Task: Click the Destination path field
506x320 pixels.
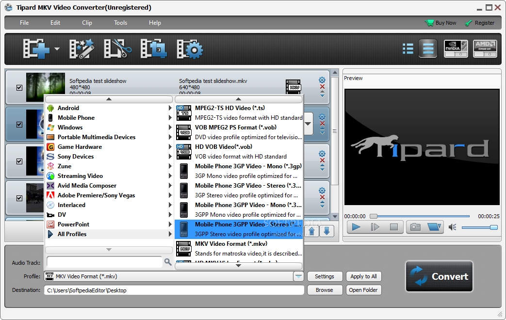Action: click(174, 290)
